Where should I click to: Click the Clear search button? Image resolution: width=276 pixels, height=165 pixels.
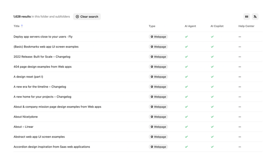coord(87,17)
